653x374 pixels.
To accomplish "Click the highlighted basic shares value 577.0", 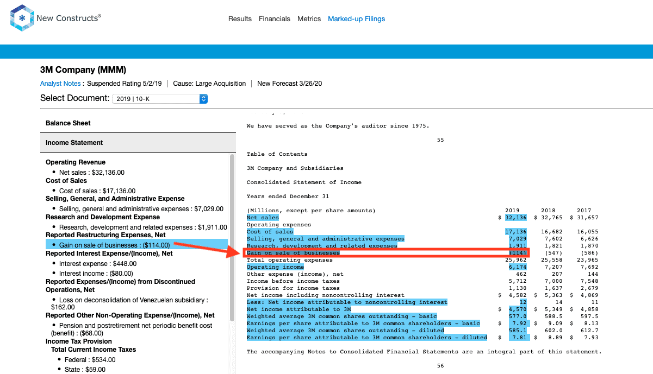I will pyautogui.click(x=518, y=316).
